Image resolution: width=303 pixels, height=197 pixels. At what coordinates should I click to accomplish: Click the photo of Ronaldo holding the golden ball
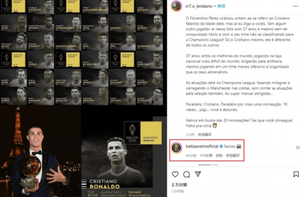point(40,151)
